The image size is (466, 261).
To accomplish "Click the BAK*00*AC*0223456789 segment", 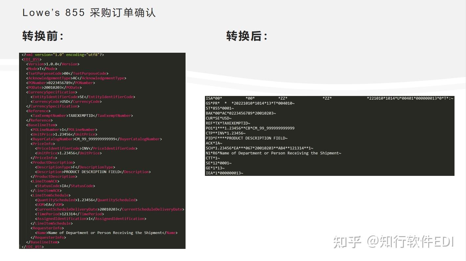I will click(241, 113).
